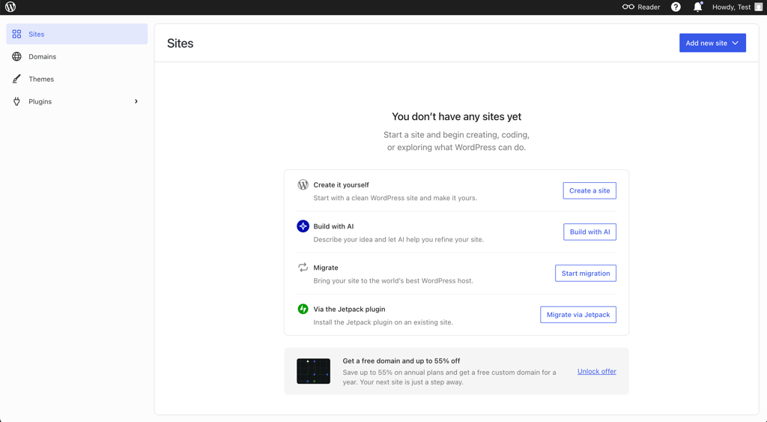Click the Start migration button
This screenshot has width=767, height=422.
pyautogui.click(x=586, y=273)
